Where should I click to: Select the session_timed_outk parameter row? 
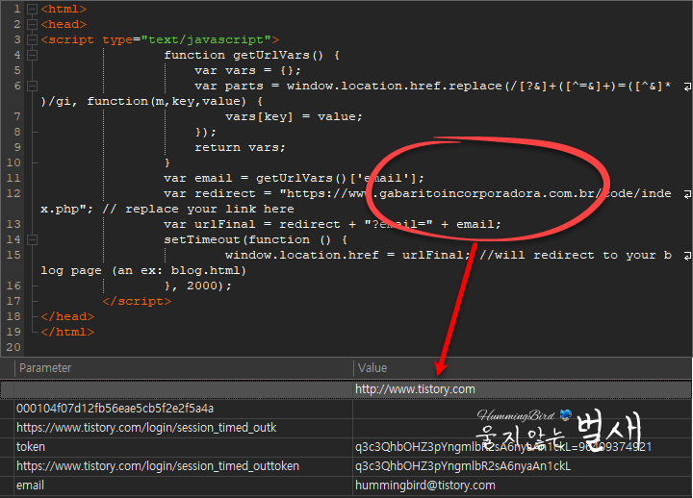coord(346,428)
